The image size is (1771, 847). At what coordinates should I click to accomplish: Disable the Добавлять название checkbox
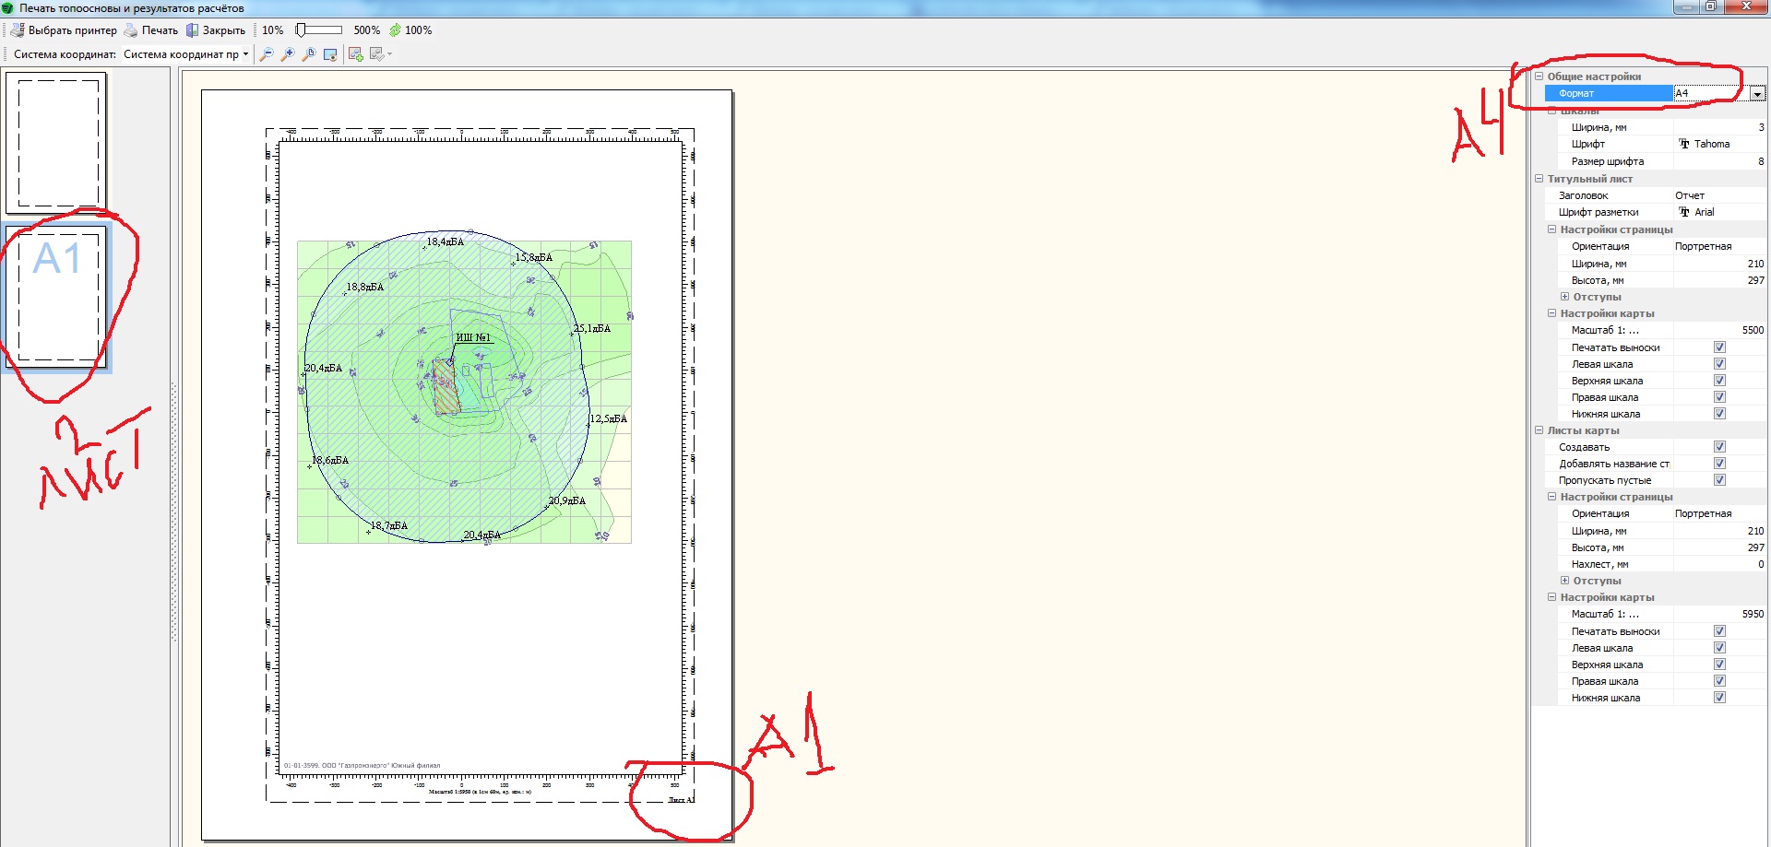click(1719, 464)
